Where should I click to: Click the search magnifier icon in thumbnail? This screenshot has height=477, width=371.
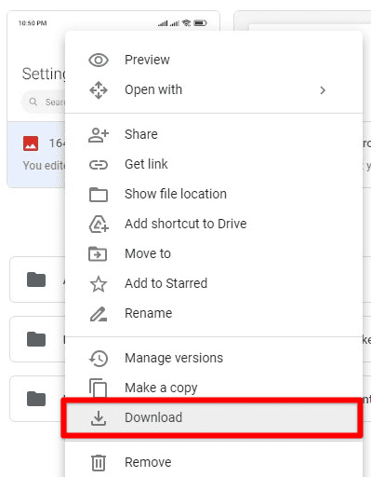click(33, 102)
